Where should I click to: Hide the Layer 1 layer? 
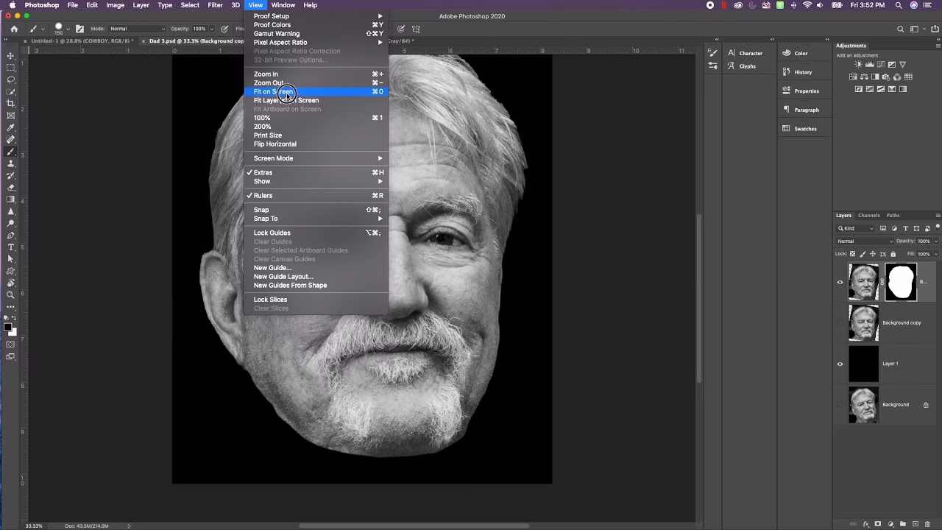840,364
